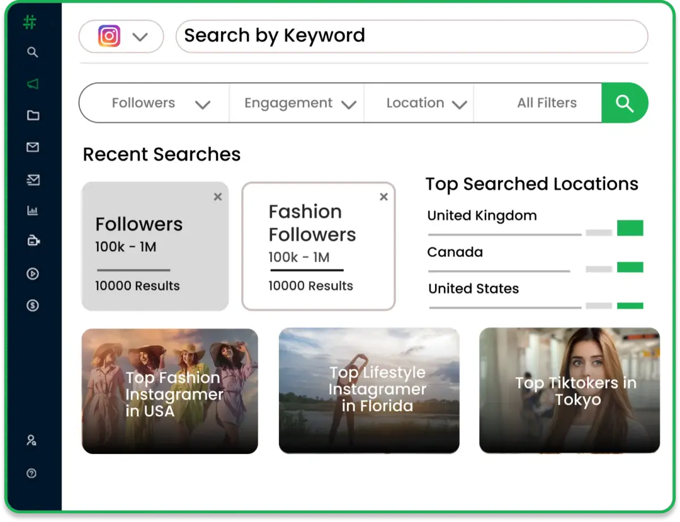The width and height of the screenshot is (680, 522).
Task: Click the hashtag logo in the sidebar
Action: [30, 23]
